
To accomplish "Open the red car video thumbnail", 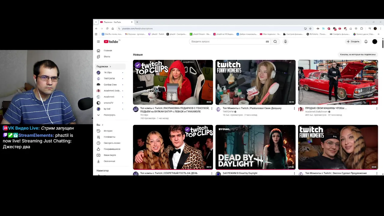I will [338, 82].
